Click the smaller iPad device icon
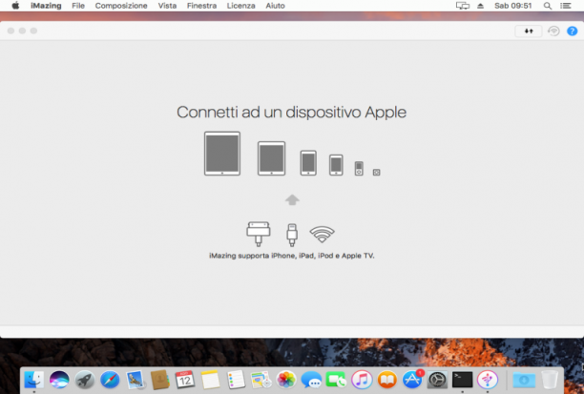Image resolution: width=584 pixels, height=394 pixels. click(x=271, y=158)
